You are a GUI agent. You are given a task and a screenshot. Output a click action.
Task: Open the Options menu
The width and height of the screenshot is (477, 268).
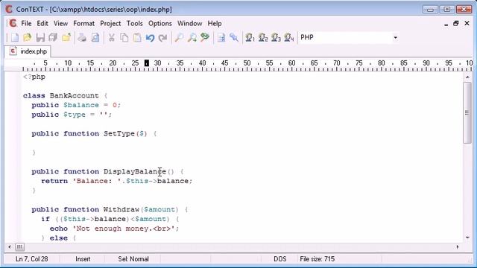pos(160,23)
